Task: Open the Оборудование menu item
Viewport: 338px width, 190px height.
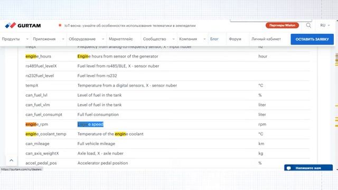Action: click(x=82, y=39)
